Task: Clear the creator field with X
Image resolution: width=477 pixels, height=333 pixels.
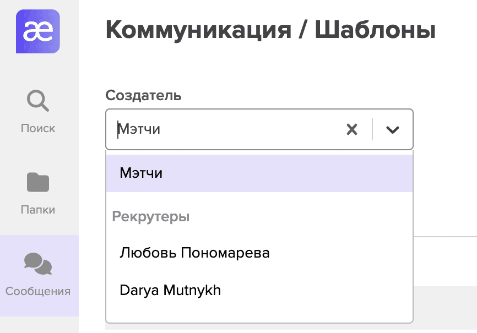Action: click(351, 129)
